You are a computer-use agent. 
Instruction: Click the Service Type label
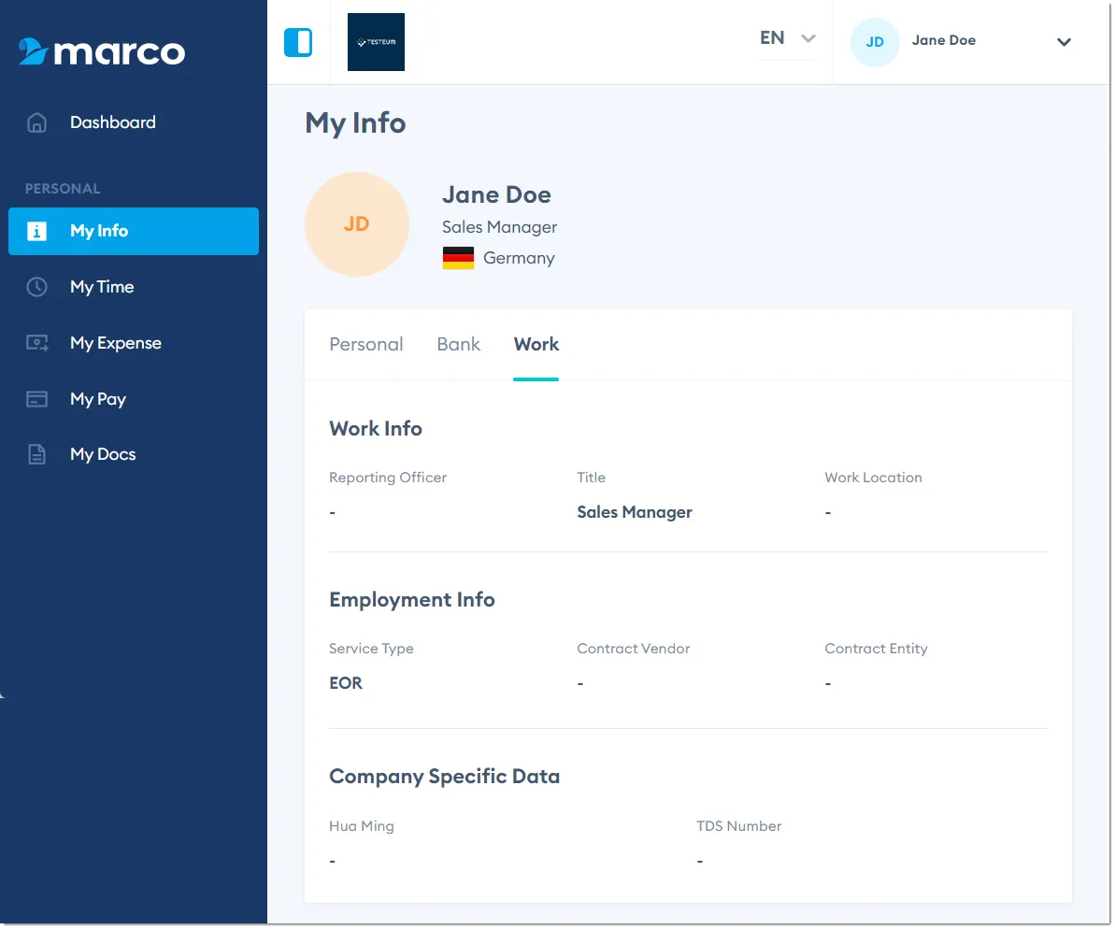click(x=371, y=649)
